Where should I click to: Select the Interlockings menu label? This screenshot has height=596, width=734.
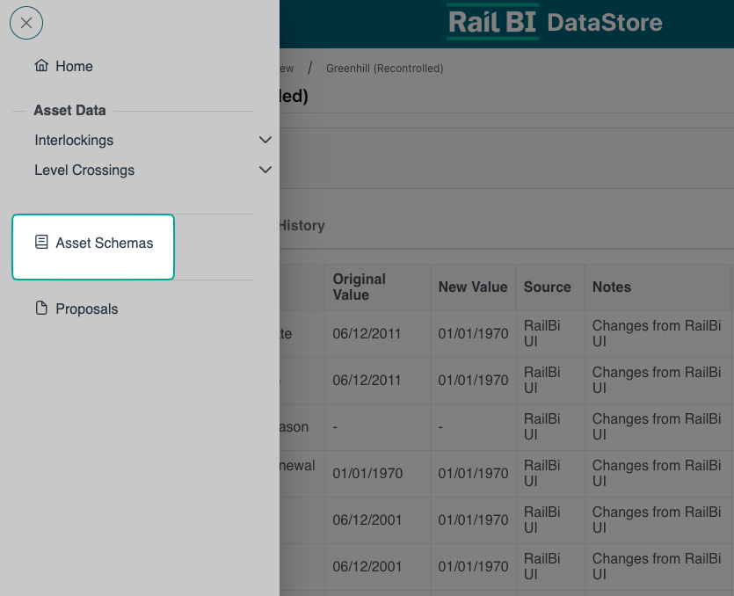74,140
